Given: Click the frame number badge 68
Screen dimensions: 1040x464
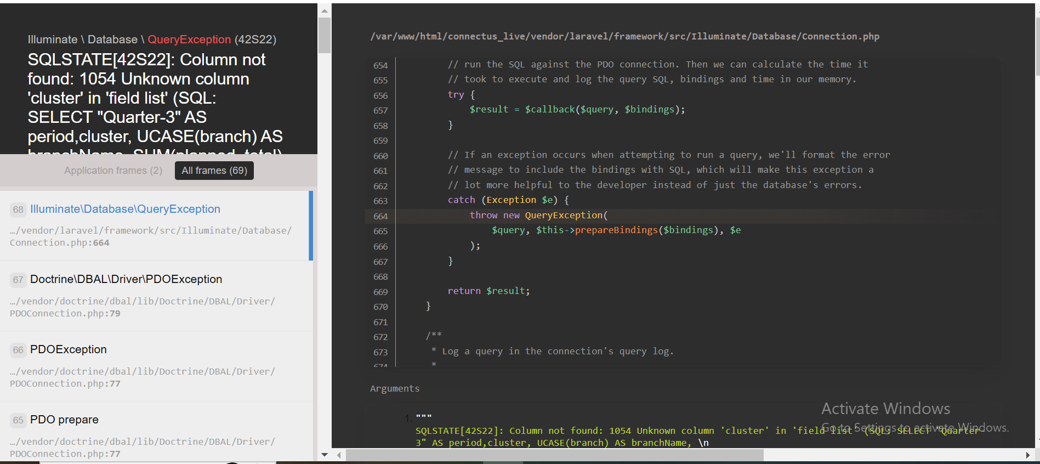Looking at the screenshot, I should click(18, 210).
